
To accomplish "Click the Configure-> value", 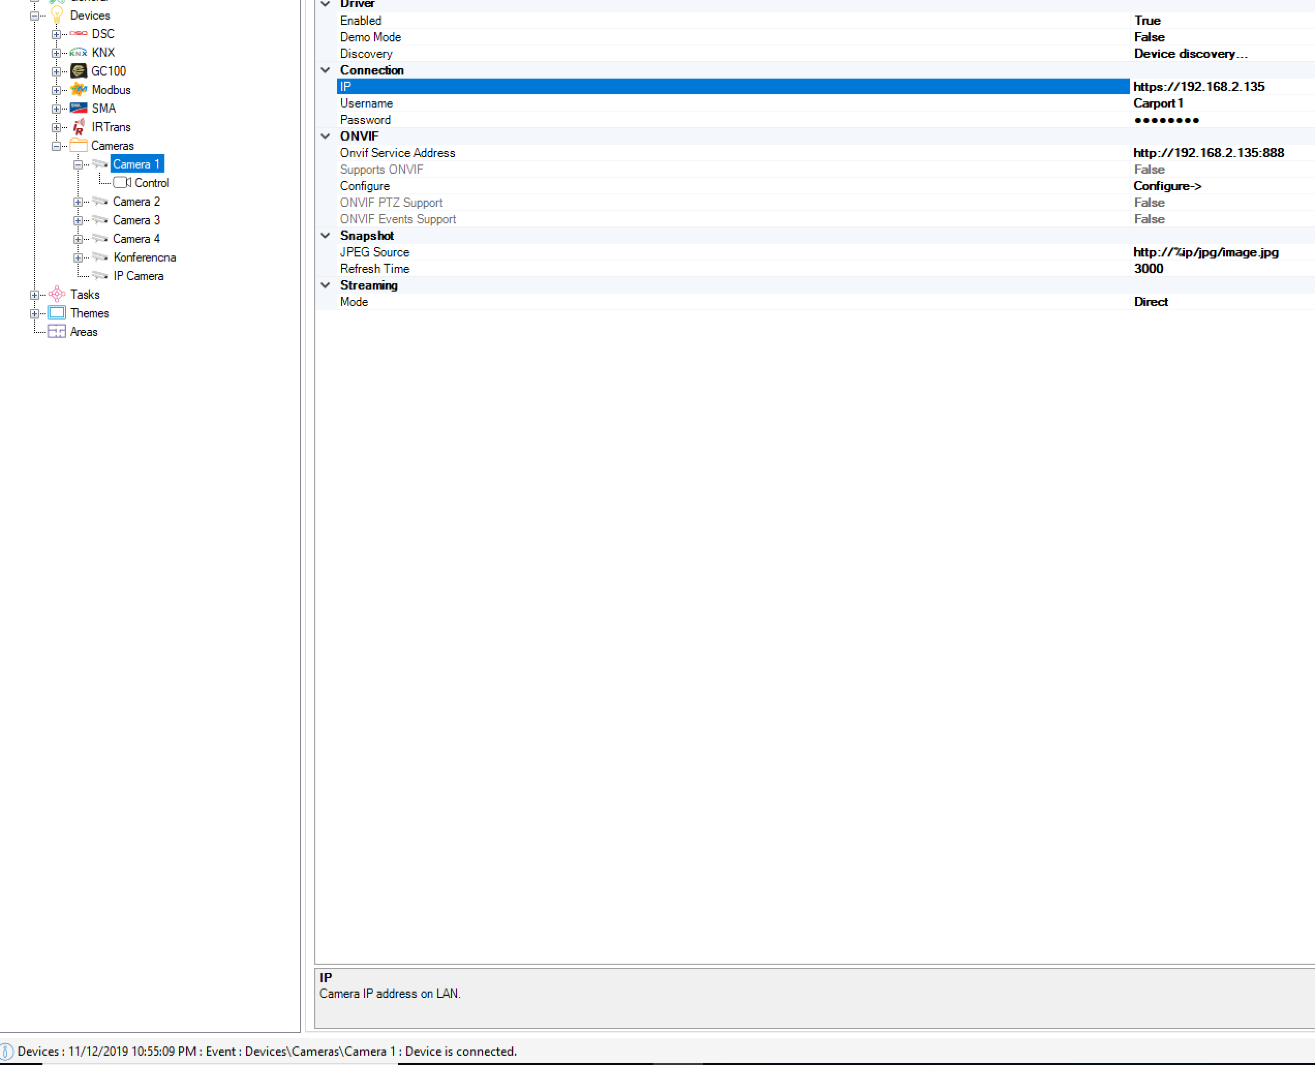I will point(1167,186).
